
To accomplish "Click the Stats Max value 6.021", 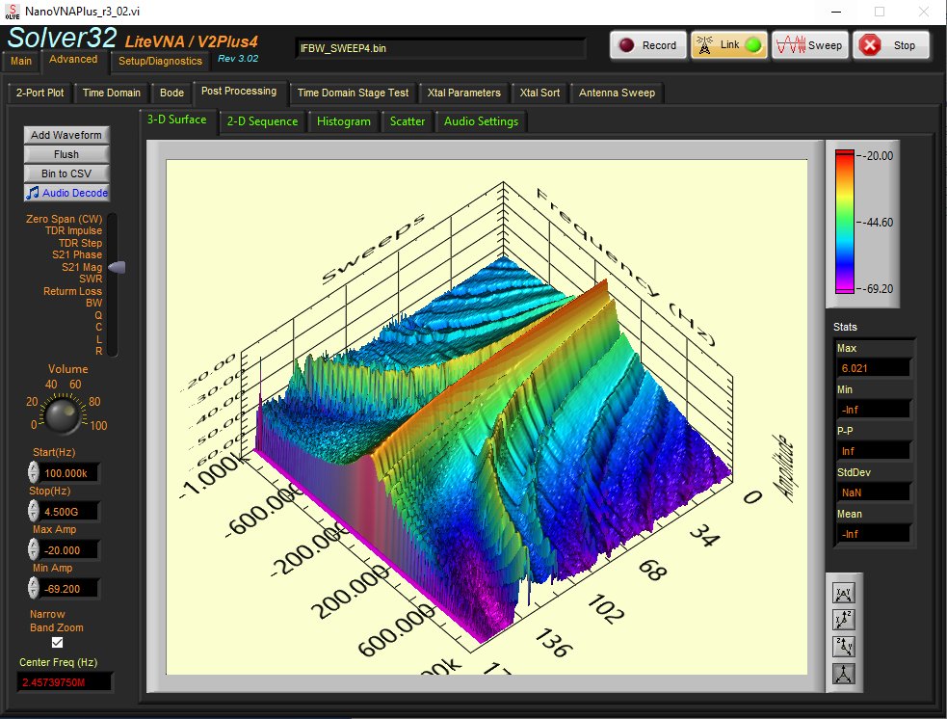I will 873,368.
